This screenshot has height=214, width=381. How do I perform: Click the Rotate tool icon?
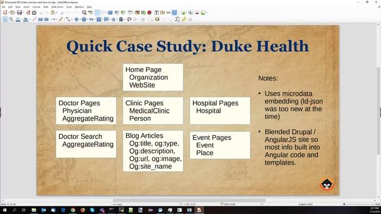tap(129, 19)
